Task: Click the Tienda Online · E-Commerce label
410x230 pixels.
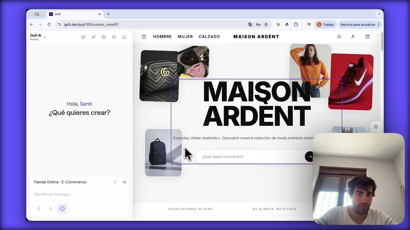Action: 60,182
